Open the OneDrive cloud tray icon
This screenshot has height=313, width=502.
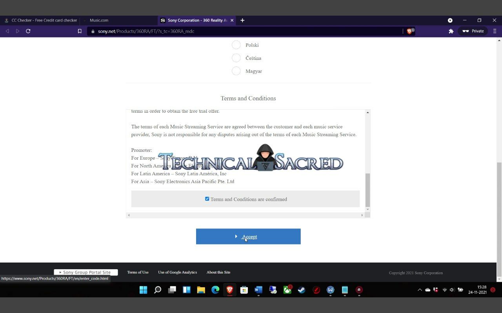coord(428,290)
